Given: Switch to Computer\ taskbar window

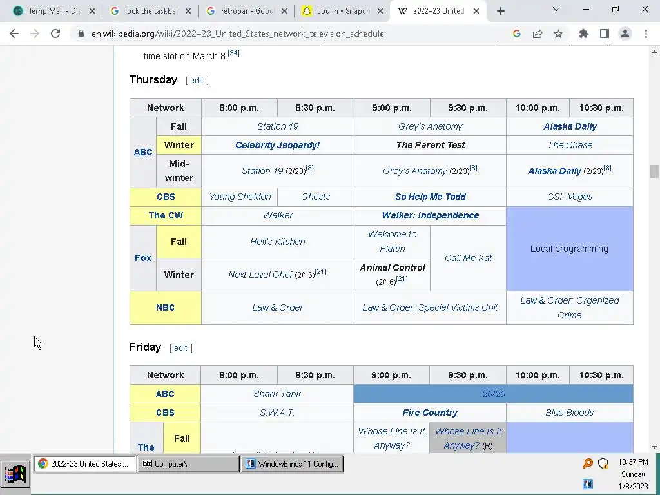Looking at the screenshot, I should (188, 464).
